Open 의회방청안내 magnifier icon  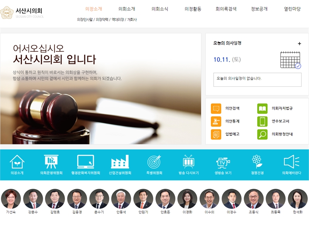(x=262, y=134)
